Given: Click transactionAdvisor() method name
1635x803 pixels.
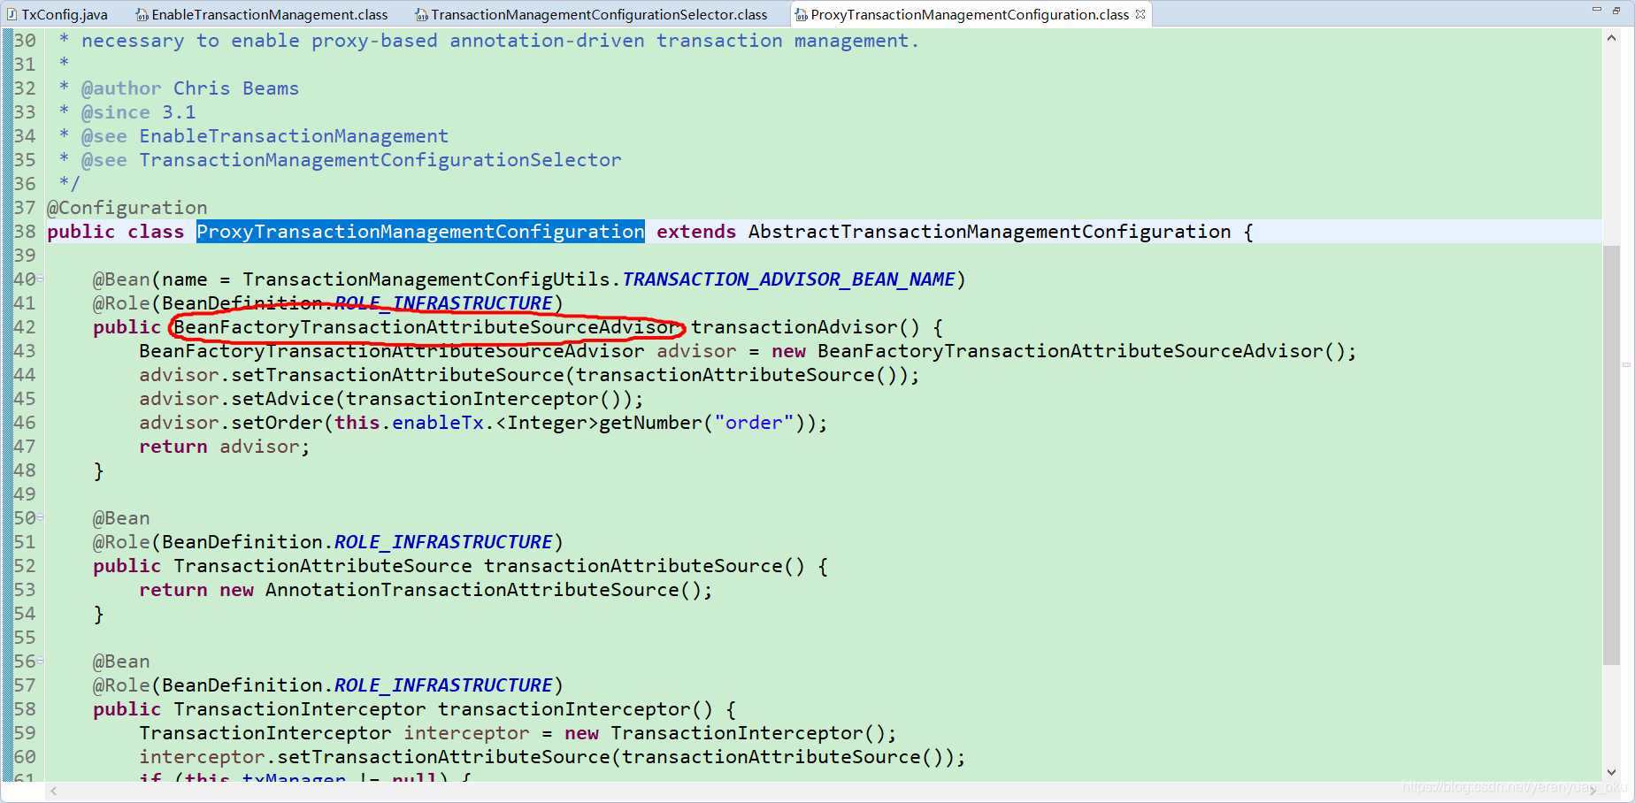Looking at the screenshot, I should [x=805, y=327].
